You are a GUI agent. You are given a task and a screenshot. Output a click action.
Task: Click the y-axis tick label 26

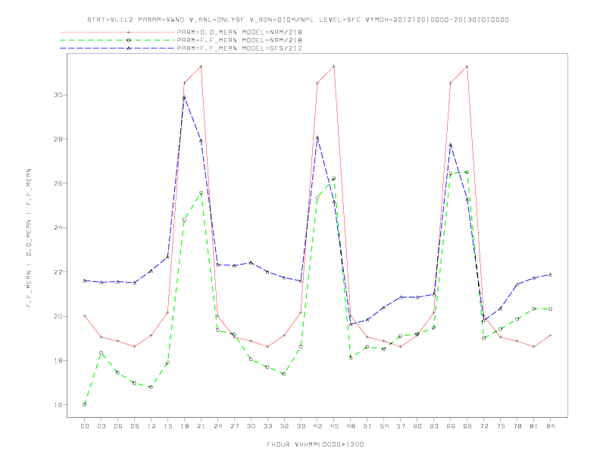coord(58,183)
